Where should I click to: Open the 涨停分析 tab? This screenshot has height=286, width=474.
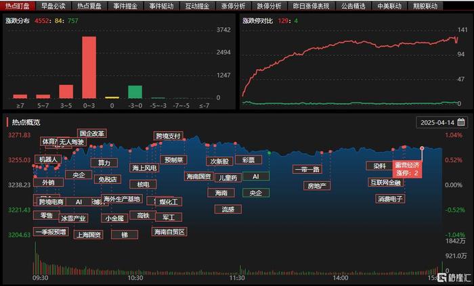(233, 5)
